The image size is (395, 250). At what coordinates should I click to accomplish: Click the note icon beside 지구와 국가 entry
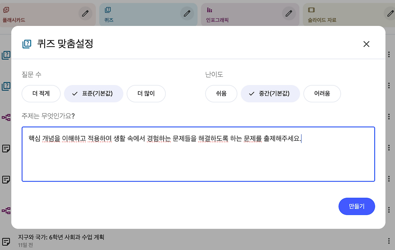[6, 241]
